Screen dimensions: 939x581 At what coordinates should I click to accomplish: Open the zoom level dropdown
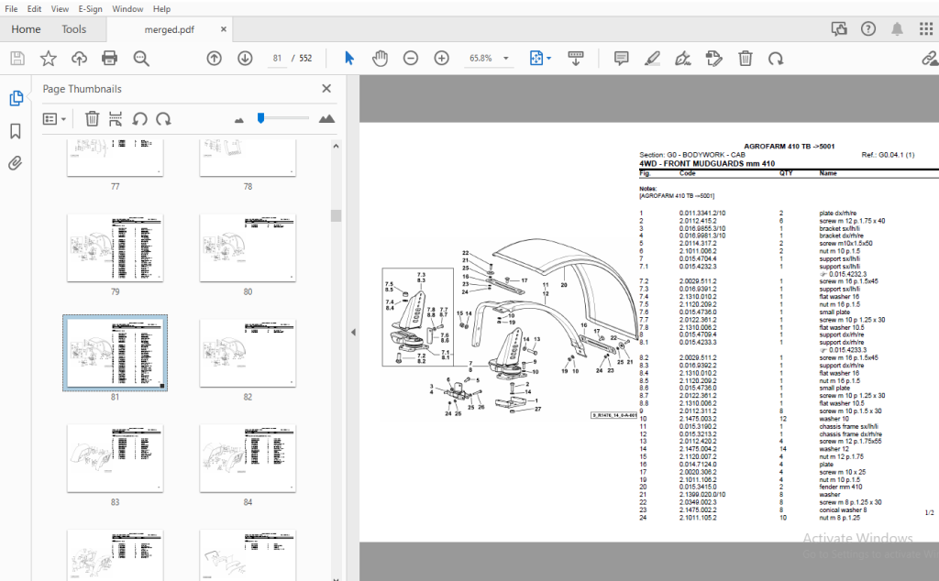point(506,58)
